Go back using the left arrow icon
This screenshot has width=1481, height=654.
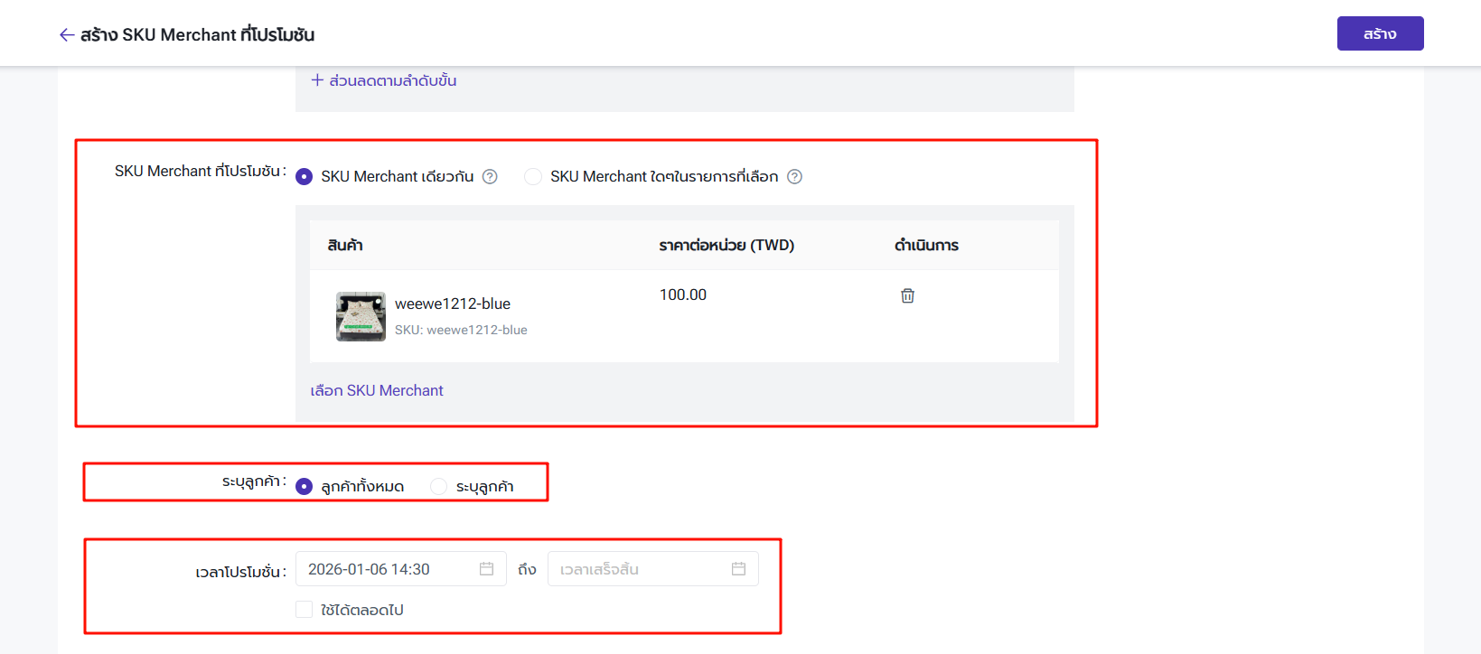pos(67,35)
